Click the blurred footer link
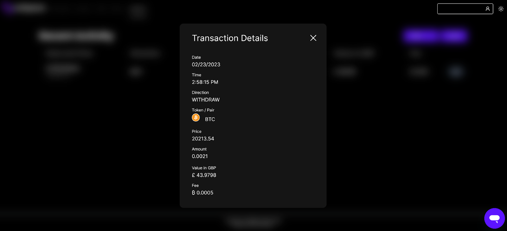The height and width of the screenshot is (231, 507). click(253, 222)
